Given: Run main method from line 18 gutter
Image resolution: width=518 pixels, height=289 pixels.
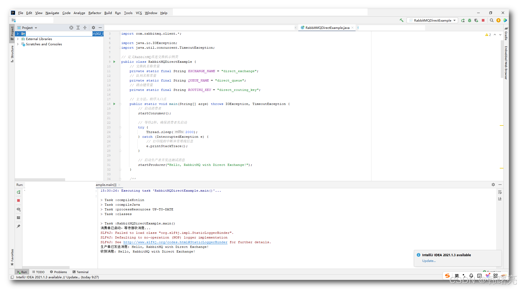Looking at the screenshot, I should 114,104.
